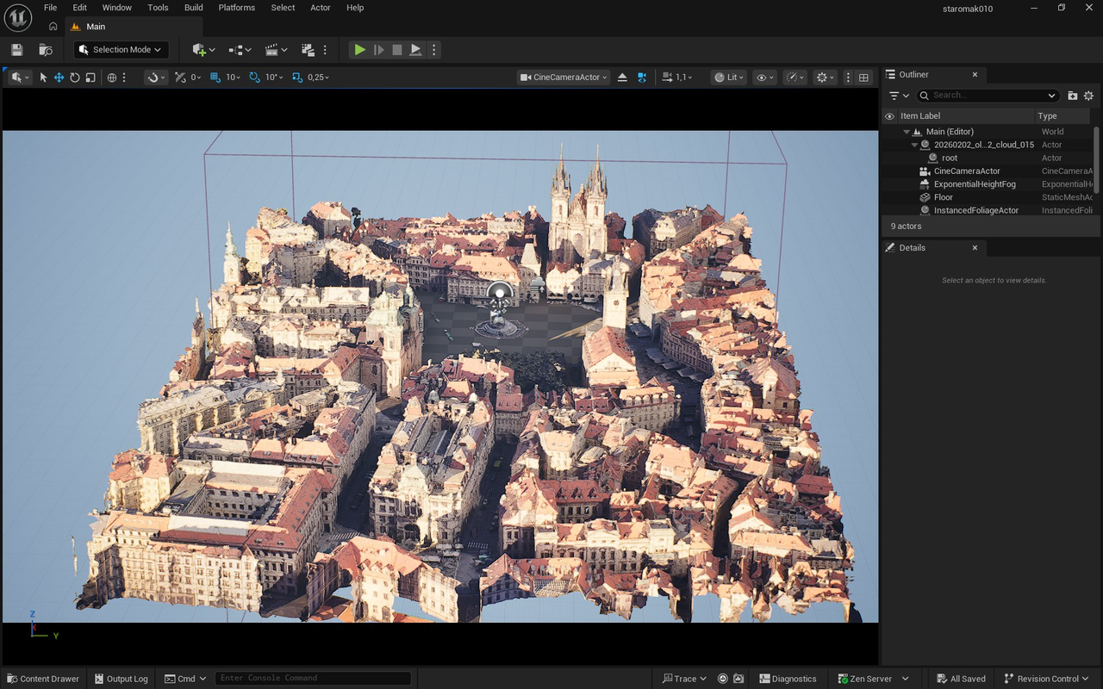Click the green Play button
This screenshot has height=689, width=1103.
[359, 50]
